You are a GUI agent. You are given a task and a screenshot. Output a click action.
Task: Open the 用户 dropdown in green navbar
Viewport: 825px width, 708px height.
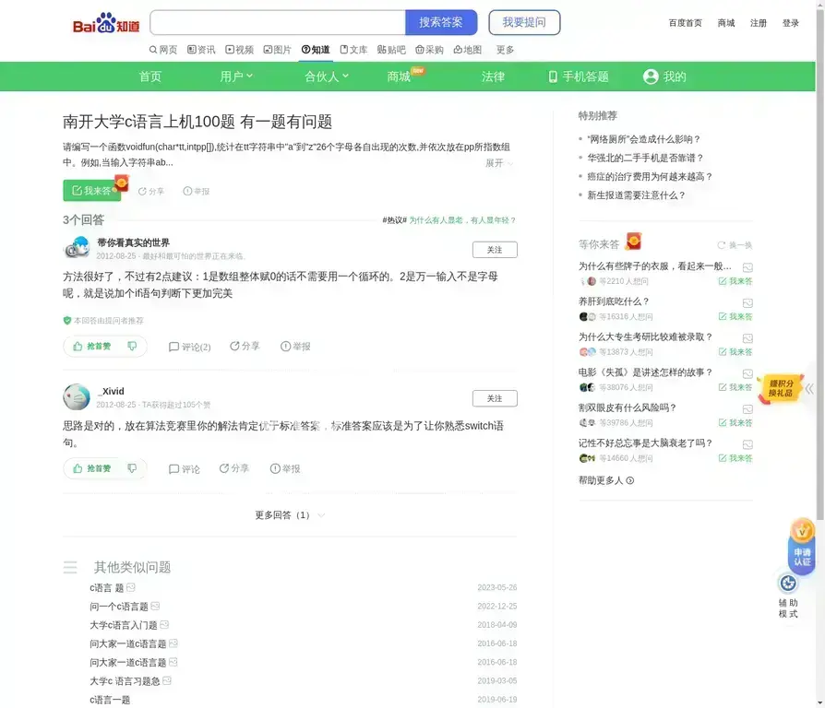(x=236, y=77)
